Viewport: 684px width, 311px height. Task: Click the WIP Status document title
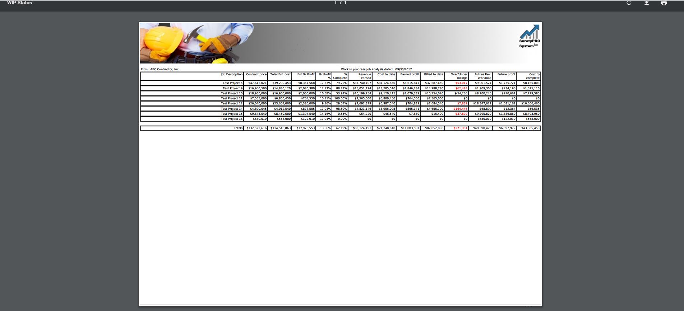20,3
